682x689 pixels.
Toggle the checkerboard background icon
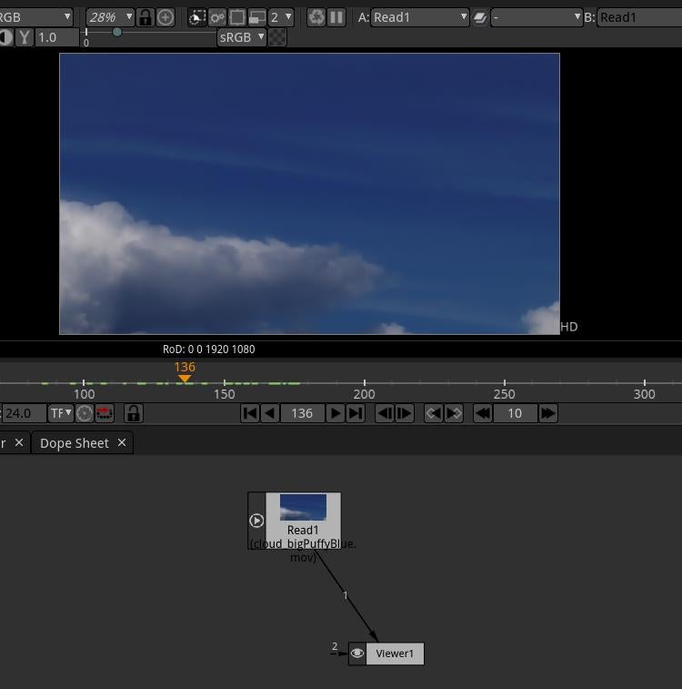point(277,37)
